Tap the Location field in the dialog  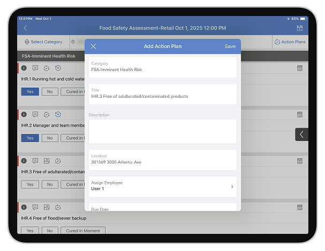click(162, 159)
